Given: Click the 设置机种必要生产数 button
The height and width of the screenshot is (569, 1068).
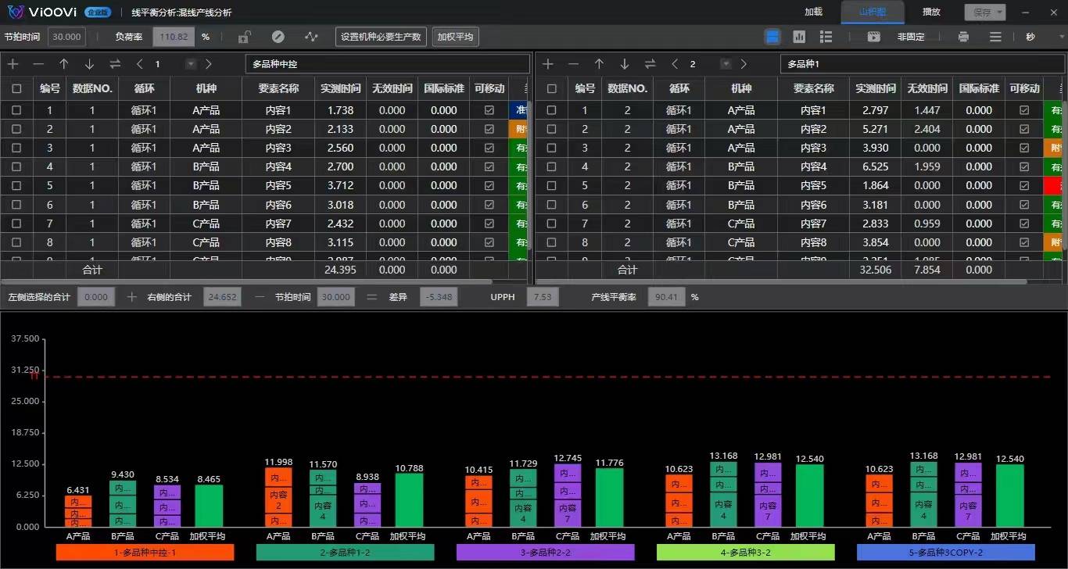Looking at the screenshot, I should pyautogui.click(x=381, y=36).
